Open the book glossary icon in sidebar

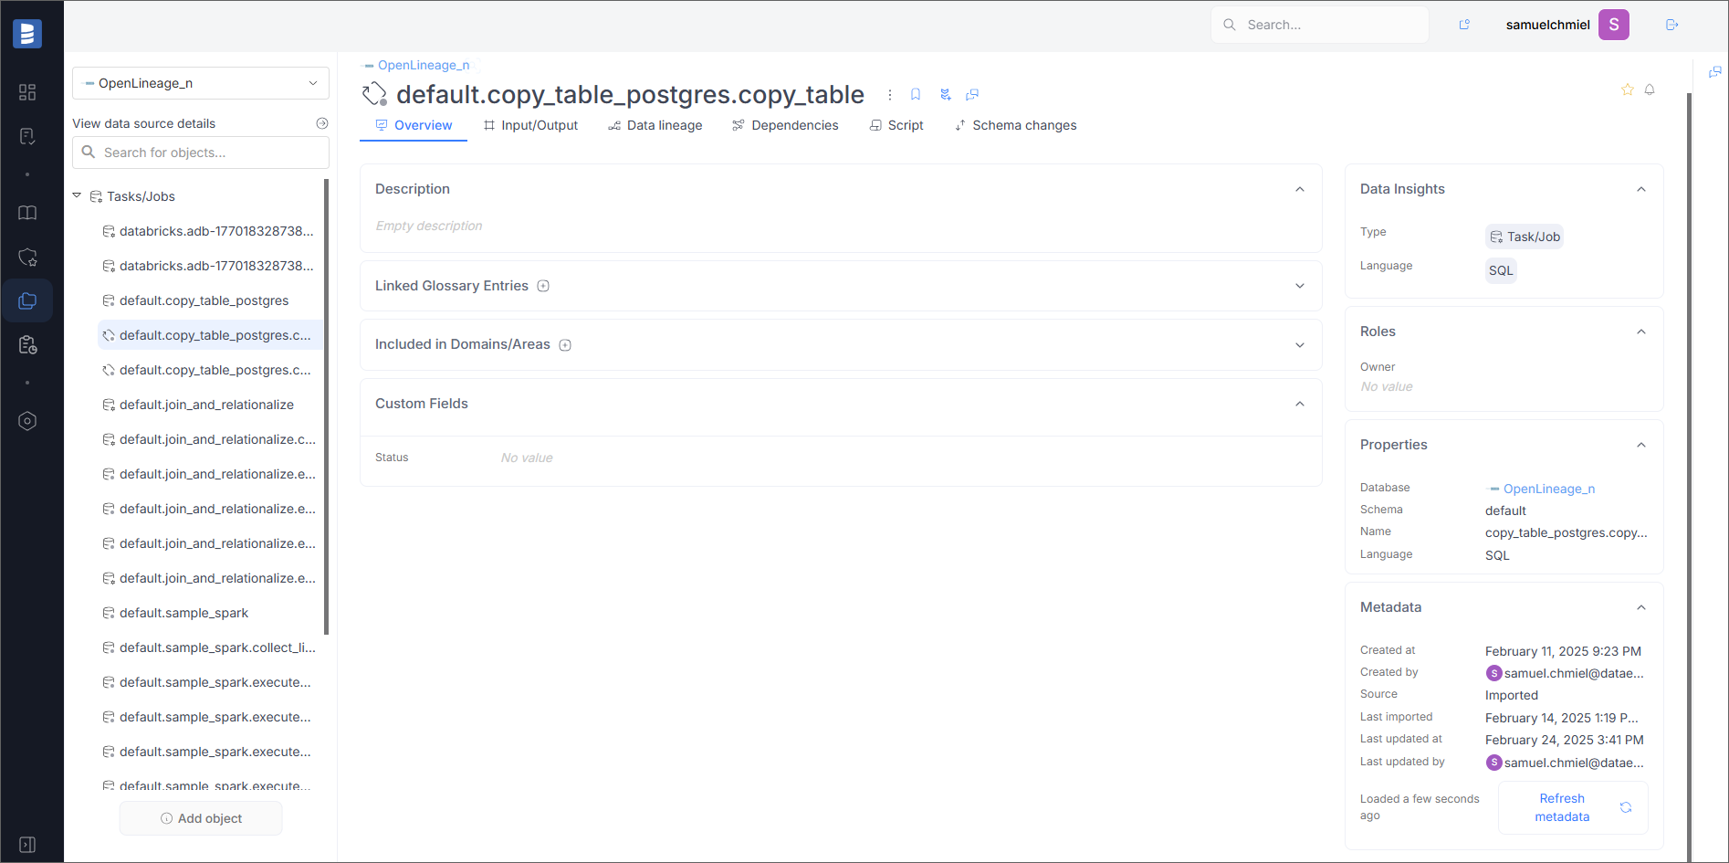coord(27,213)
